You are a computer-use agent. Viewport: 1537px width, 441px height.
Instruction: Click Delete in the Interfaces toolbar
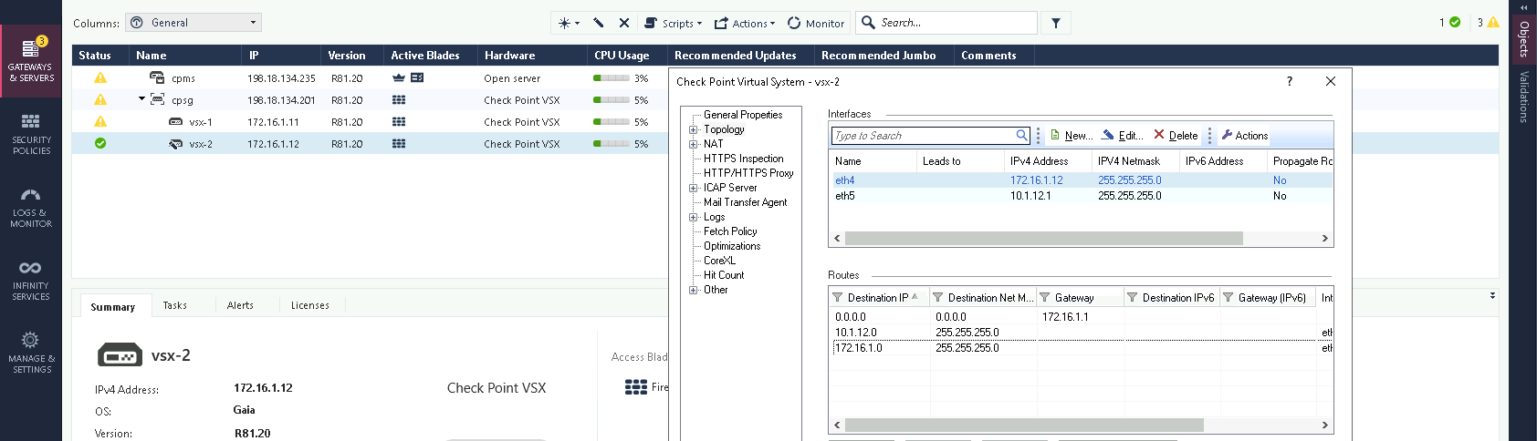(1176, 136)
